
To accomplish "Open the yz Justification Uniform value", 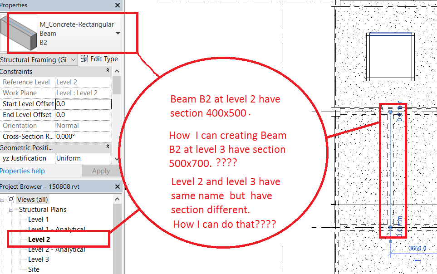I will click(83, 158).
